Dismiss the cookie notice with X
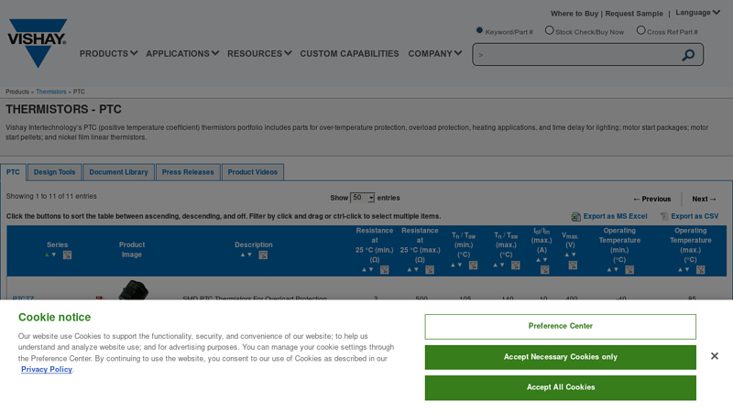Image resolution: width=733 pixels, height=412 pixels. tap(714, 356)
